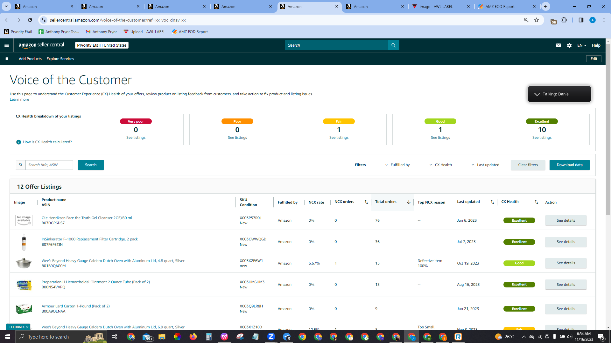Click the CX Health info icon
This screenshot has height=343, width=611.
coord(18,142)
